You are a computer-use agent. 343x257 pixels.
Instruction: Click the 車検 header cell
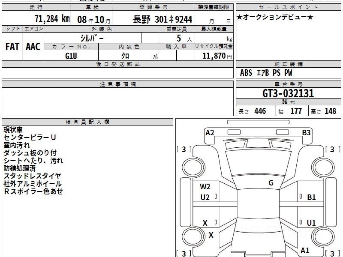click(92, 7)
